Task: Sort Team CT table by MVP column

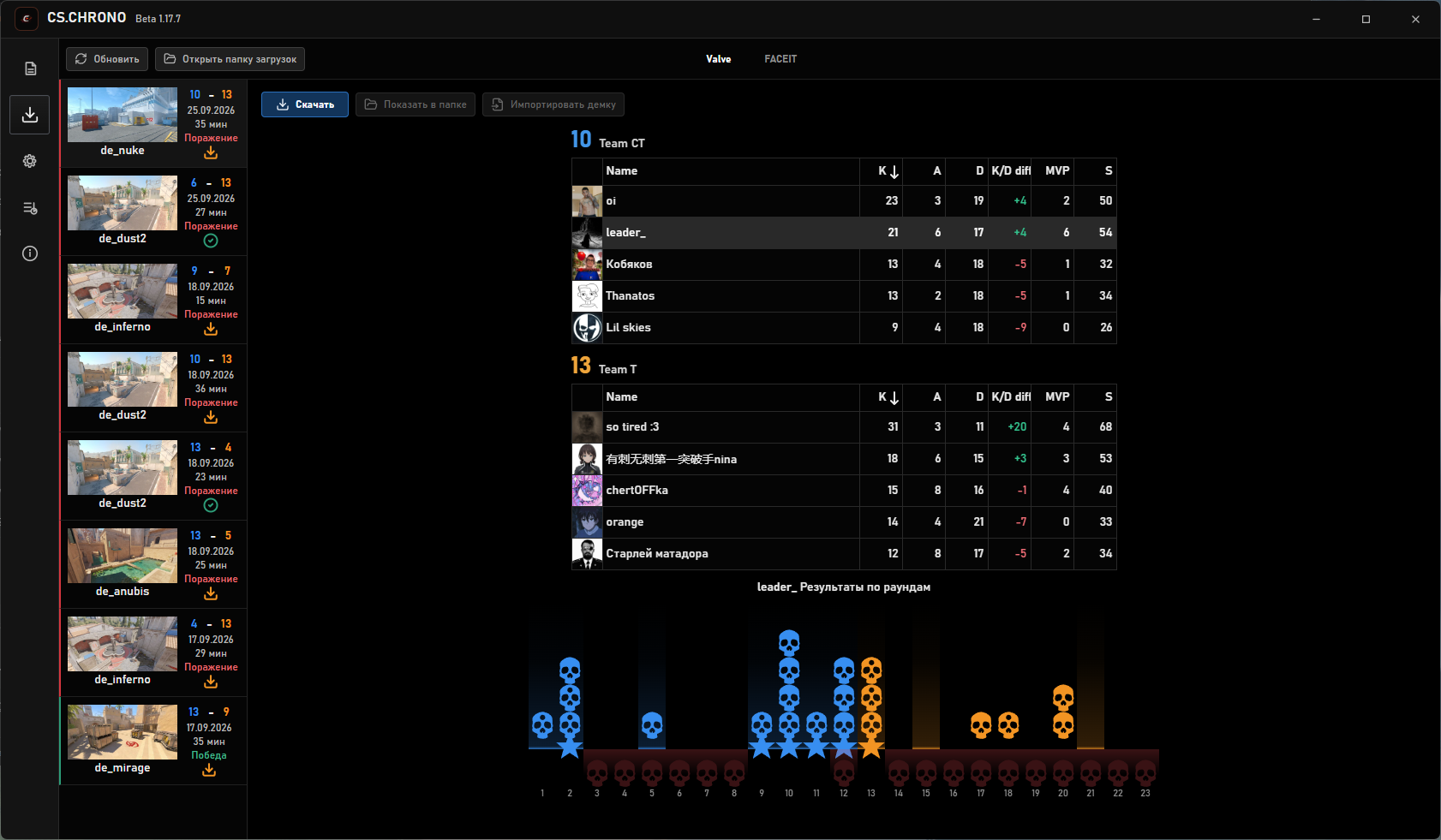Action: coord(1053,171)
